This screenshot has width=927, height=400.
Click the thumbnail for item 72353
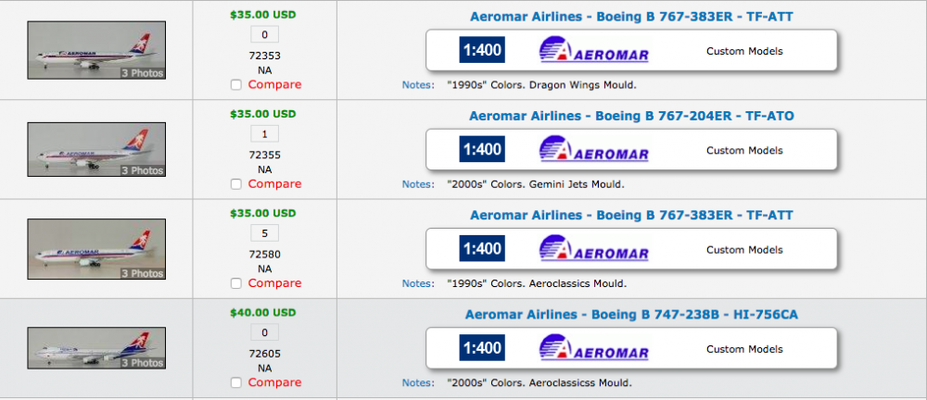point(96,50)
